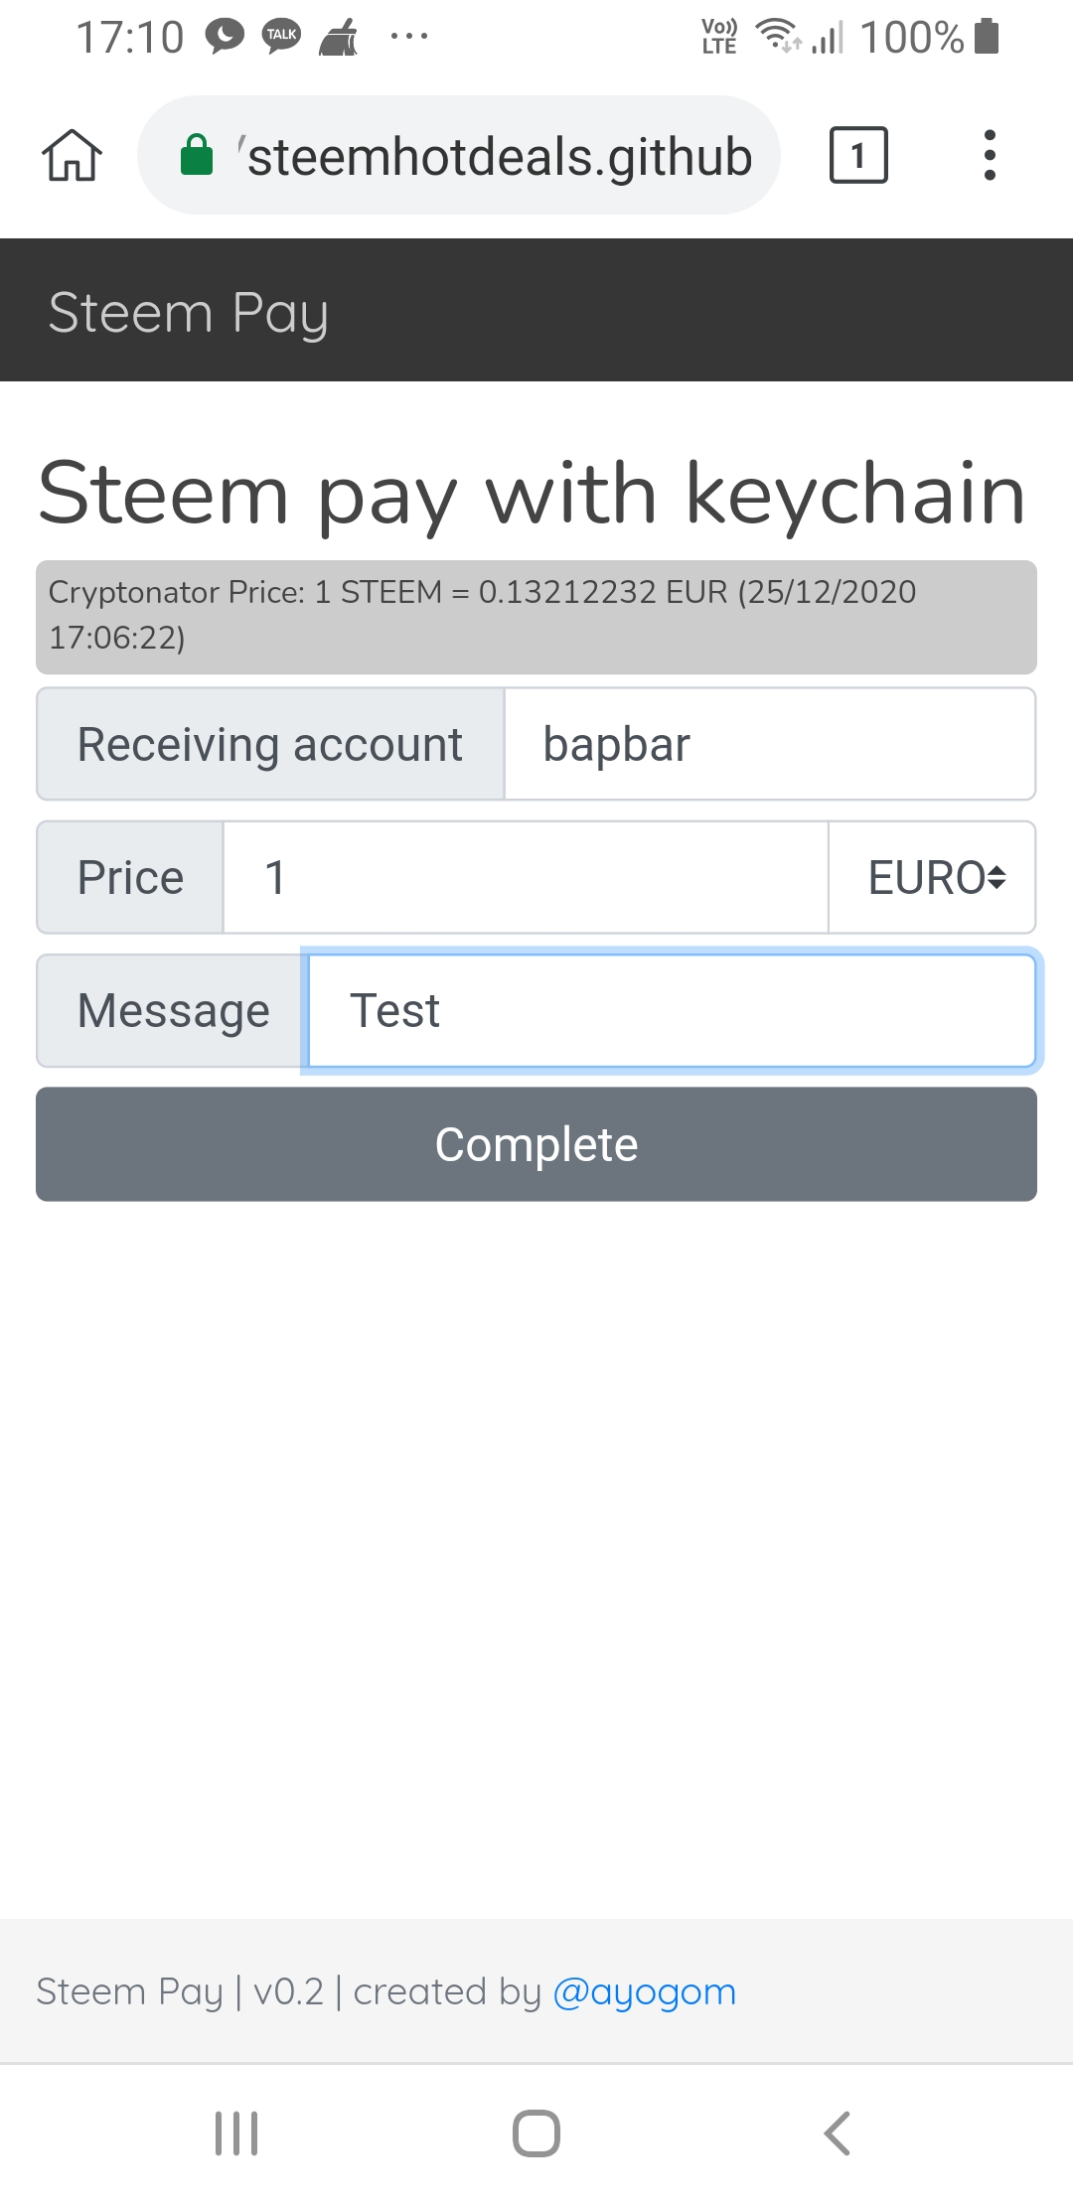Tap the browser home icon
This screenshot has width=1073, height=2205.
pyautogui.click(x=72, y=156)
